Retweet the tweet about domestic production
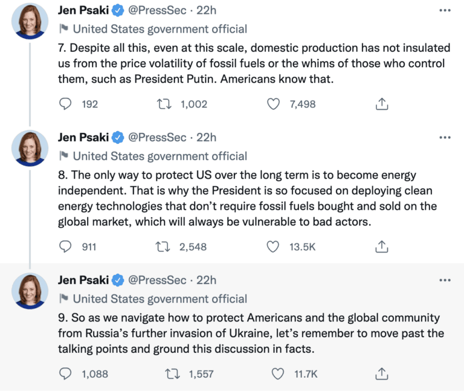464x391 pixels. (x=164, y=104)
